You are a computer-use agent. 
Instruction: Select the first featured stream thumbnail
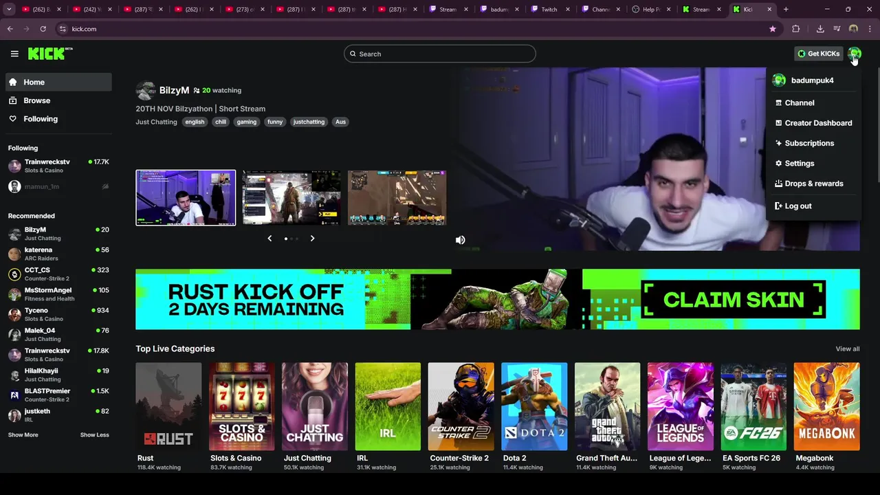[x=186, y=198]
